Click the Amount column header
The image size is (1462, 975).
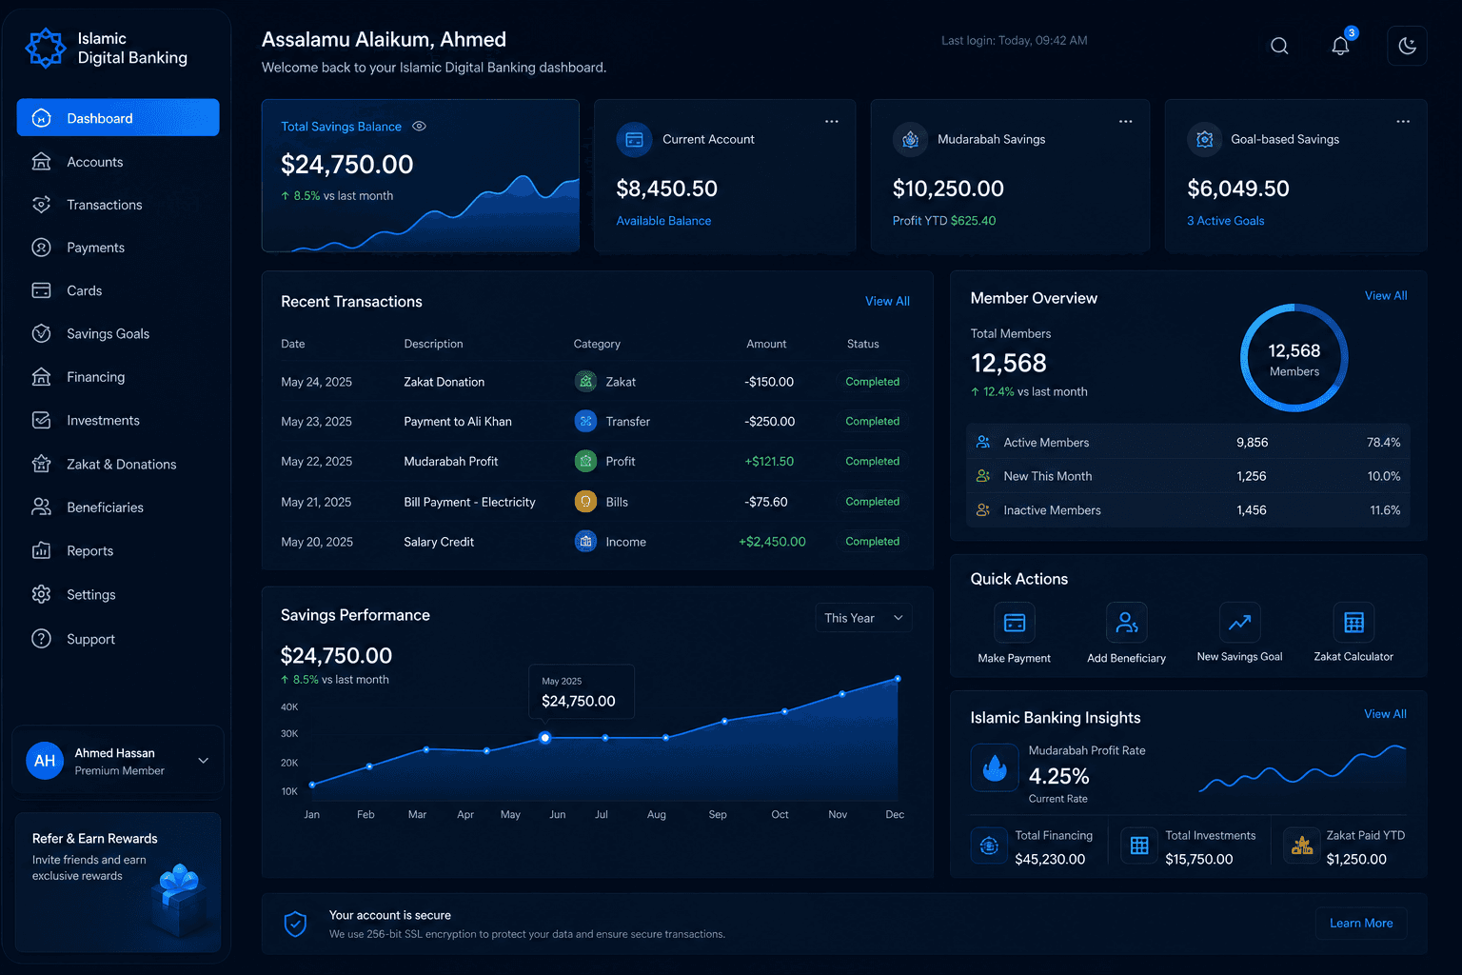point(766,344)
